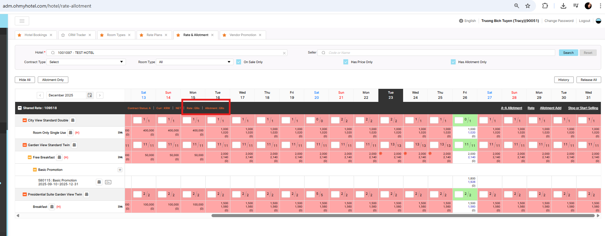Toggle the On Sale Only checkbox
This screenshot has height=236, width=605.
(x=239, y=62)
